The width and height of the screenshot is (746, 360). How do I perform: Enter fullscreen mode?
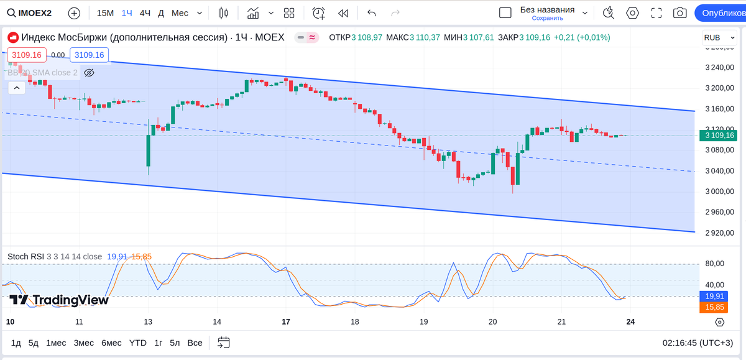tap(656, 12)
